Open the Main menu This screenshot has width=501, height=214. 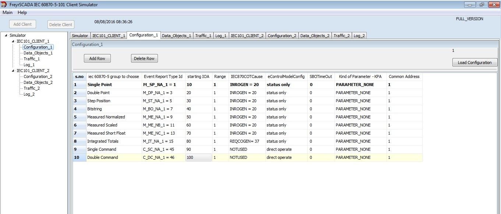(7, 13)
